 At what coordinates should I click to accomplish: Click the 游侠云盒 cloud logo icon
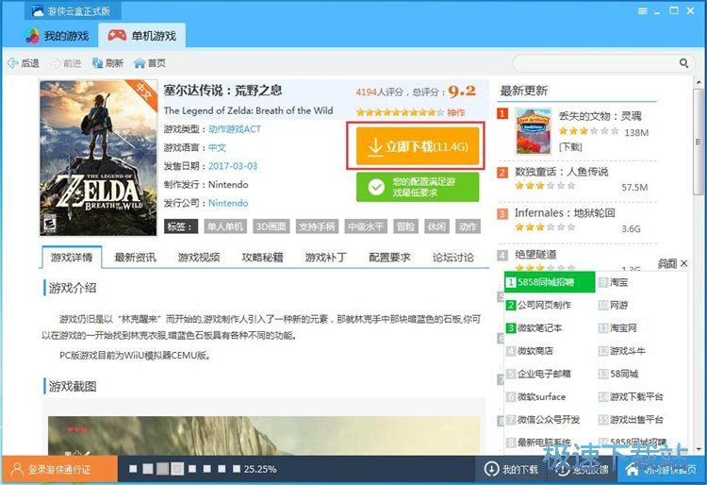coord(38,10)
